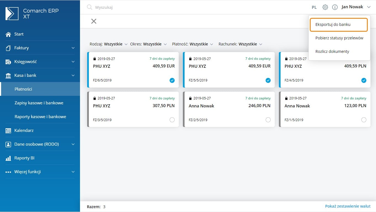Expand the Jan Nowak user menu

coord(356,7)
